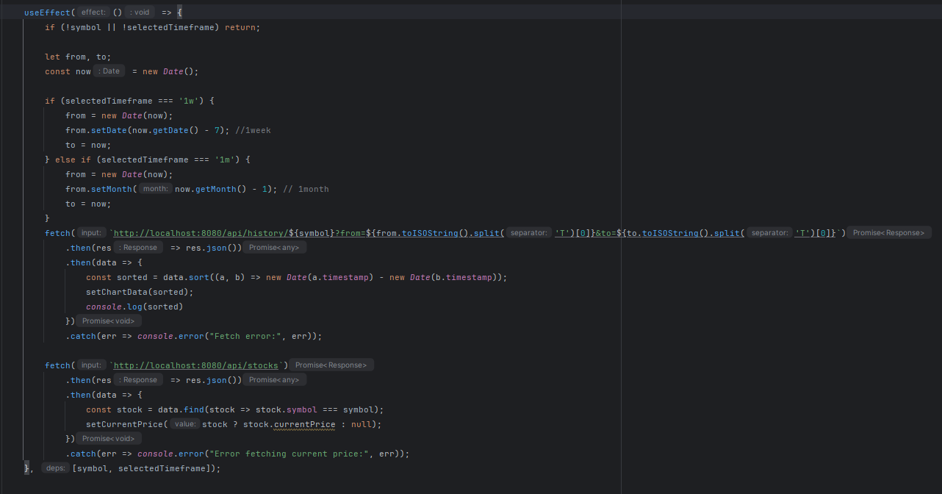Place cursor on the useEffect function name
This screenshot has height=494, width=942.
point(48,12)
